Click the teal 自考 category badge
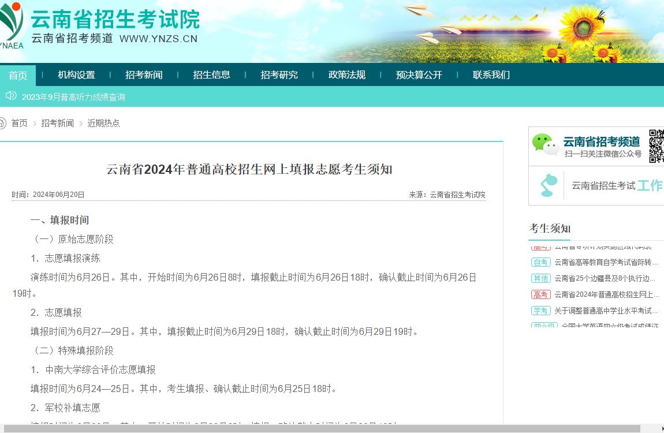The width and height of the screenshot is (664, 433). tap(540, 263)
